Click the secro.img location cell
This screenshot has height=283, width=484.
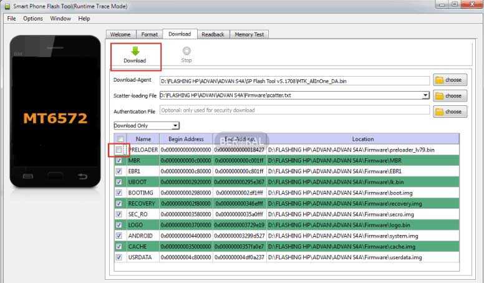coord(363,214)
